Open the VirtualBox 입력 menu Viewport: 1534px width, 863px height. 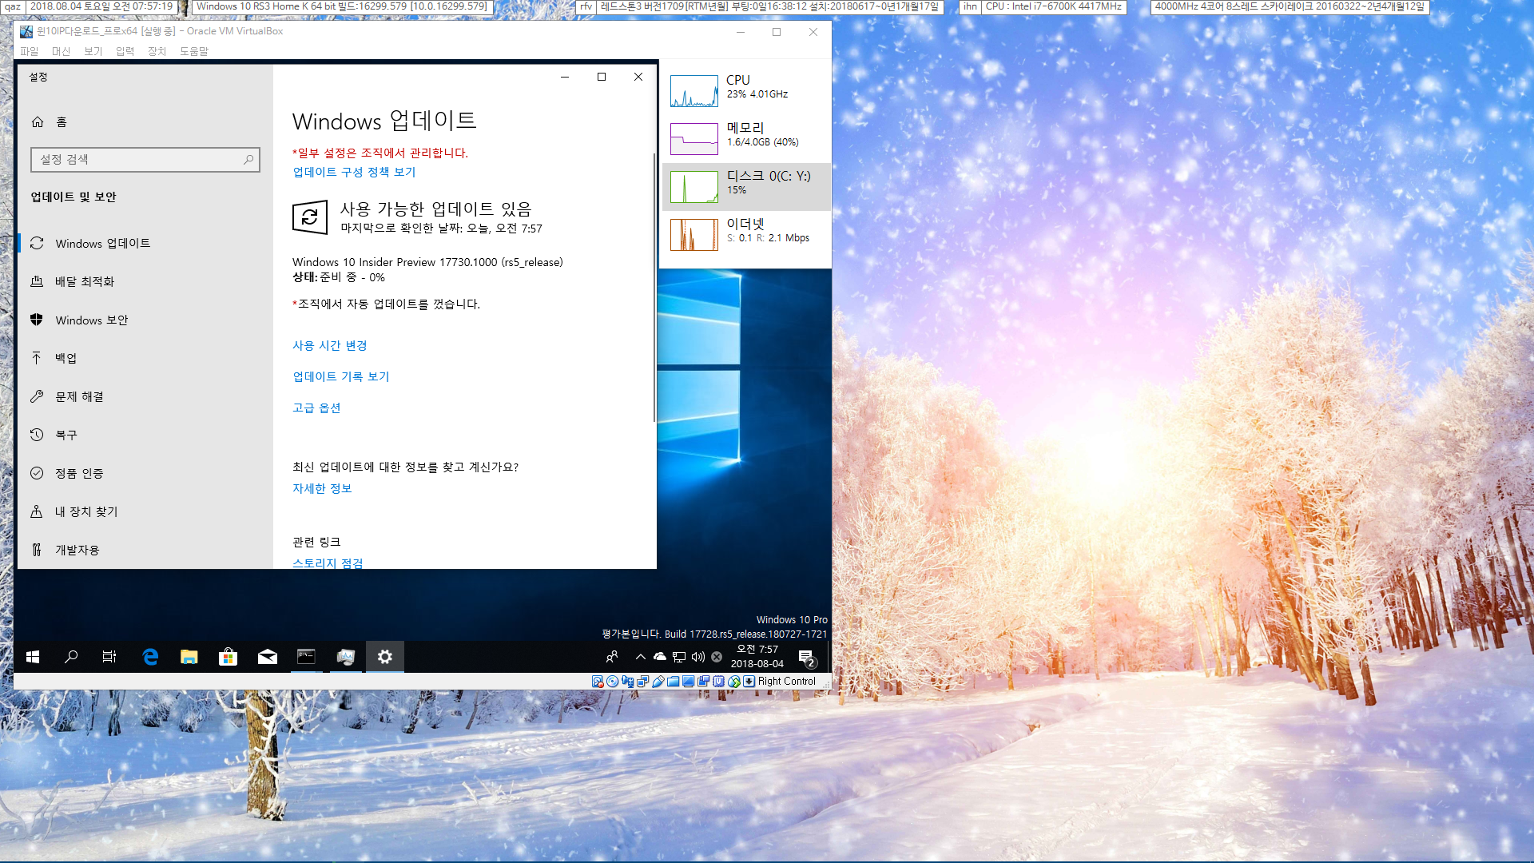[x=125, y=51]
